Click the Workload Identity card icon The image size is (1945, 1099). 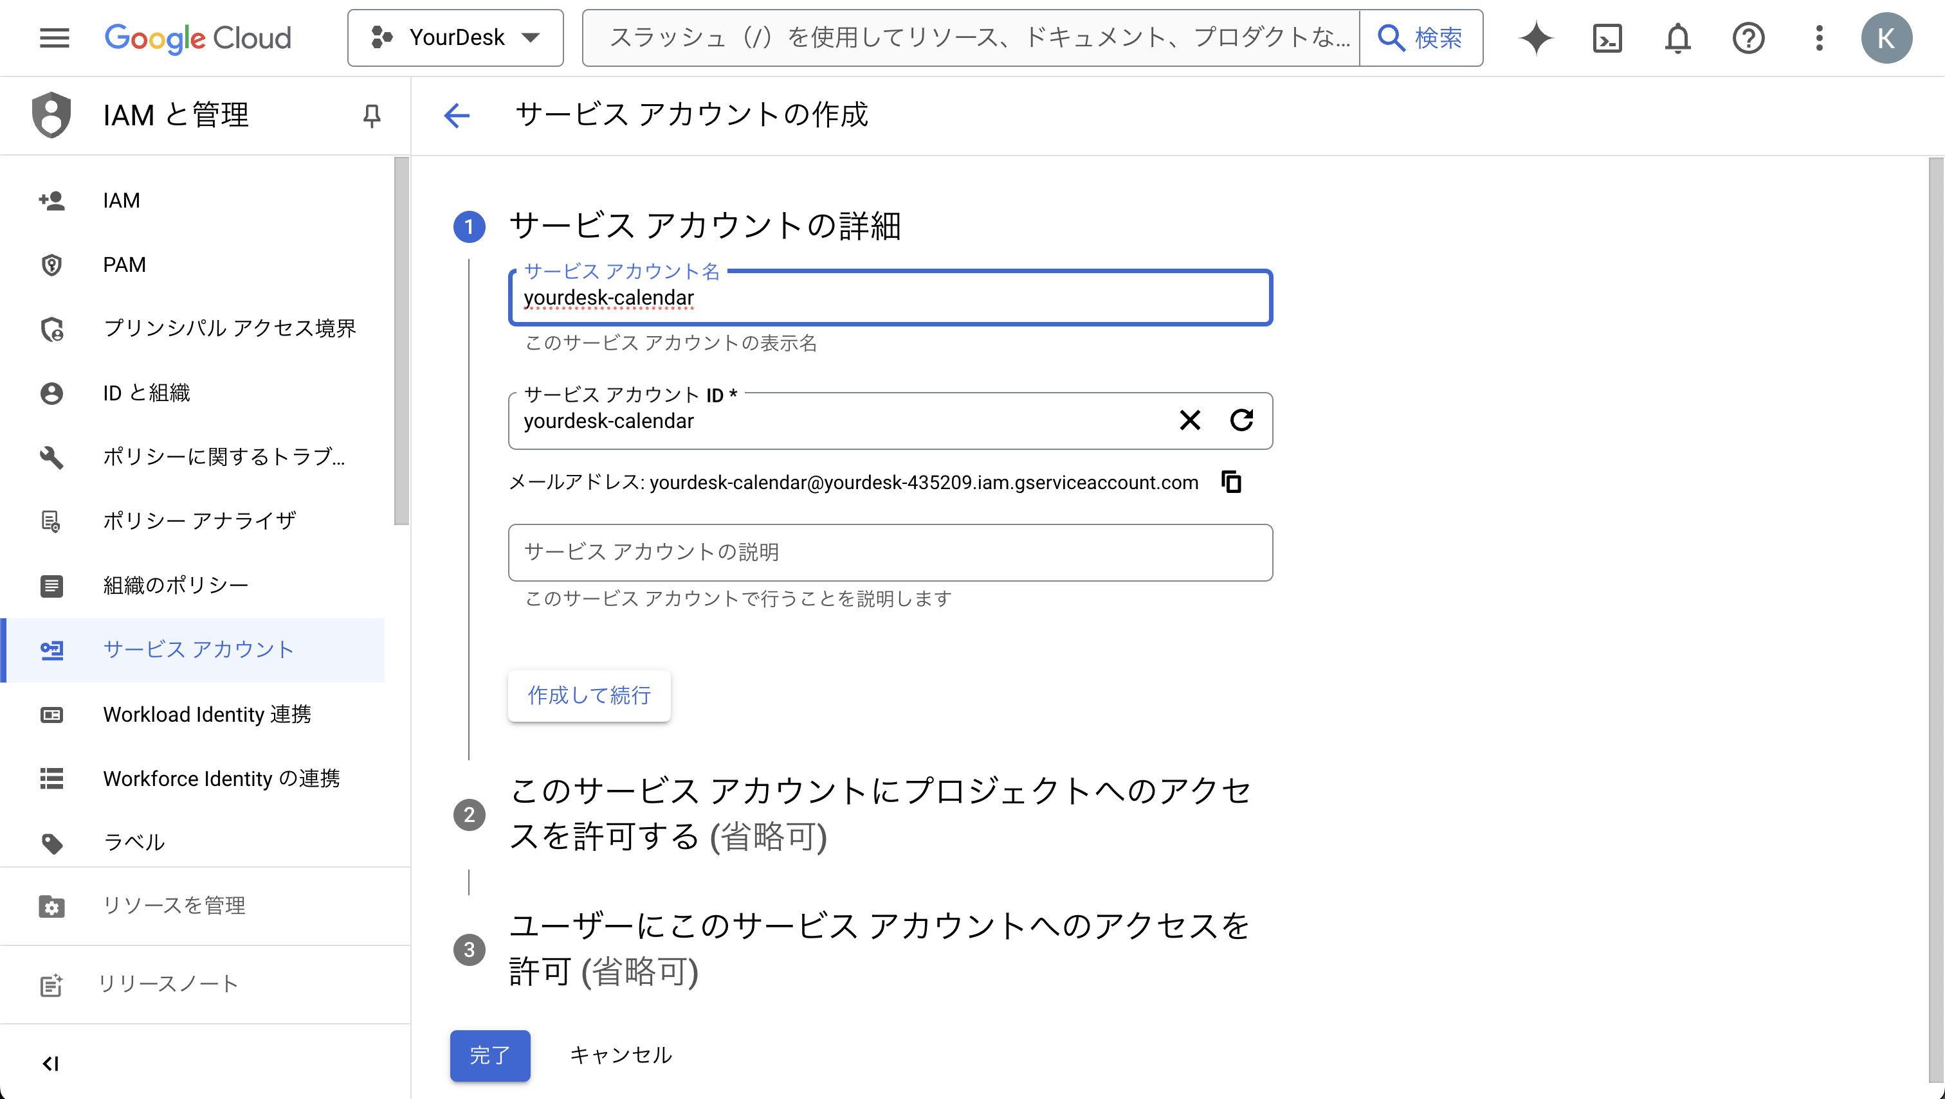click(51, 715)
